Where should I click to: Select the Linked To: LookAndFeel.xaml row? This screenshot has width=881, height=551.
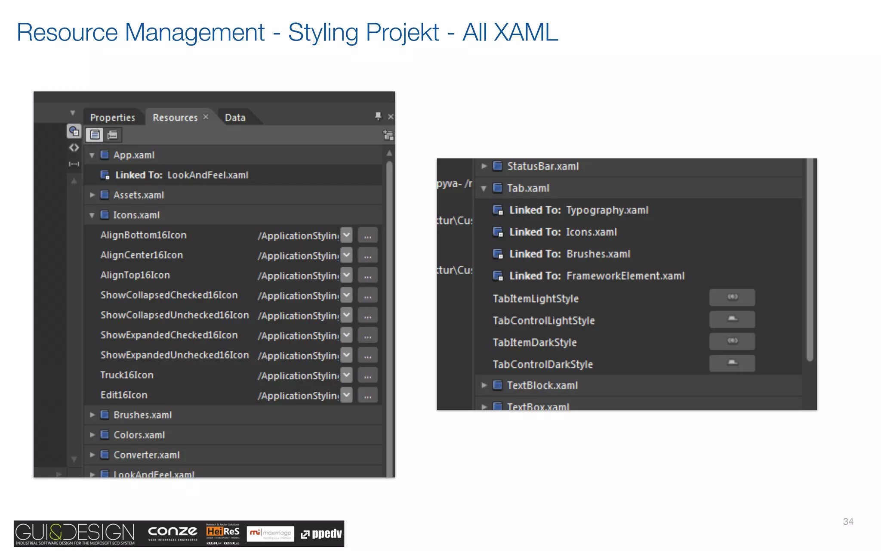[x=233, y=175]
